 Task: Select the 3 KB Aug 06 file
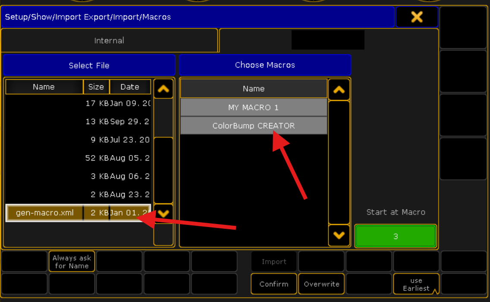coord(78,176)
